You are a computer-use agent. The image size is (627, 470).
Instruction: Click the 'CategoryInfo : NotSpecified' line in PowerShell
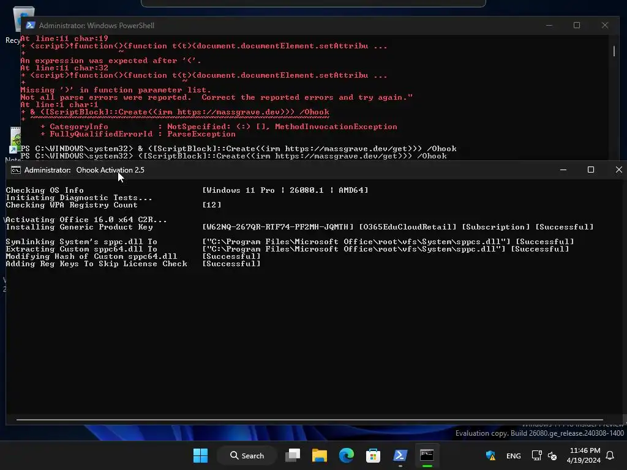tap(219, 127)
